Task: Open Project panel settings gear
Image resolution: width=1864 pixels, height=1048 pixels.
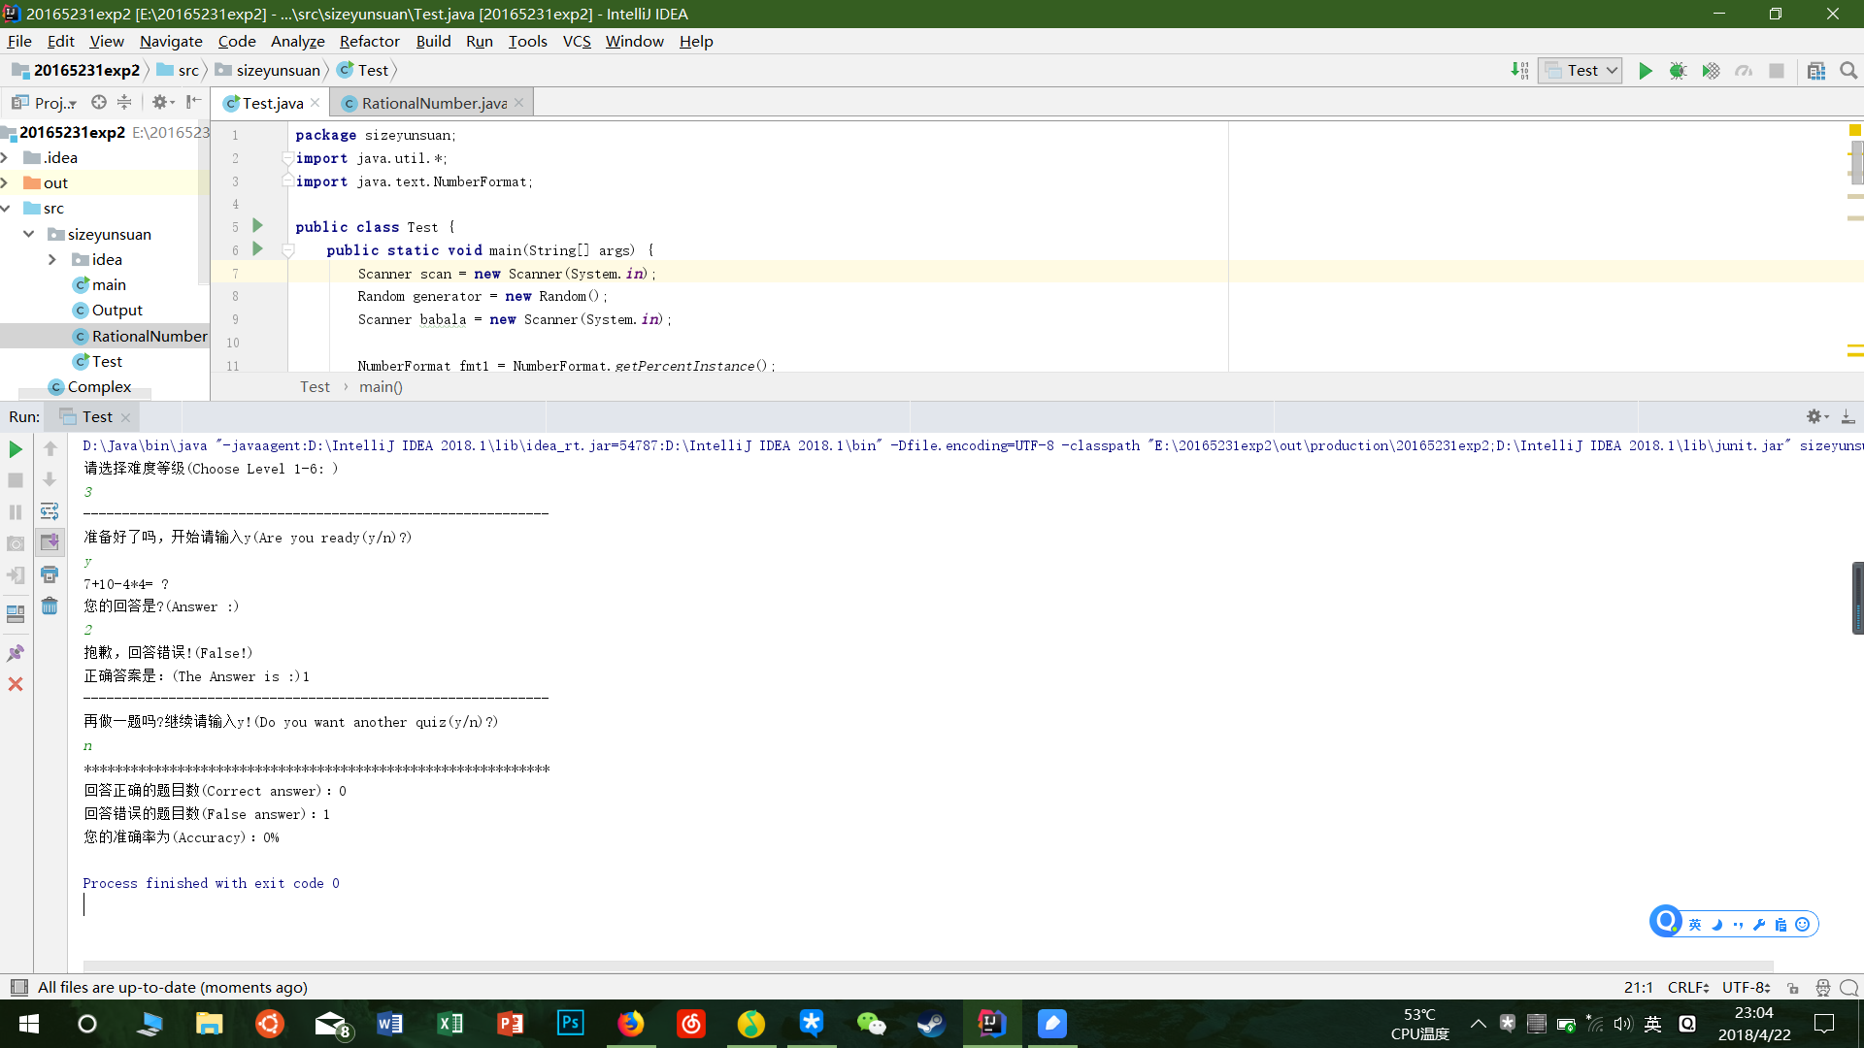Action: tap(162, 102)
